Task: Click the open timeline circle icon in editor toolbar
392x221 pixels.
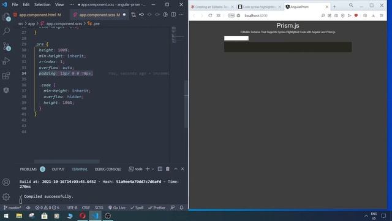Action: (x=165, y=15)
